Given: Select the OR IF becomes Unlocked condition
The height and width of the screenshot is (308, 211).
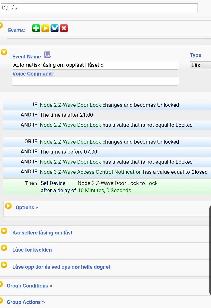Looking at the screenshot, I should point(107,142).
